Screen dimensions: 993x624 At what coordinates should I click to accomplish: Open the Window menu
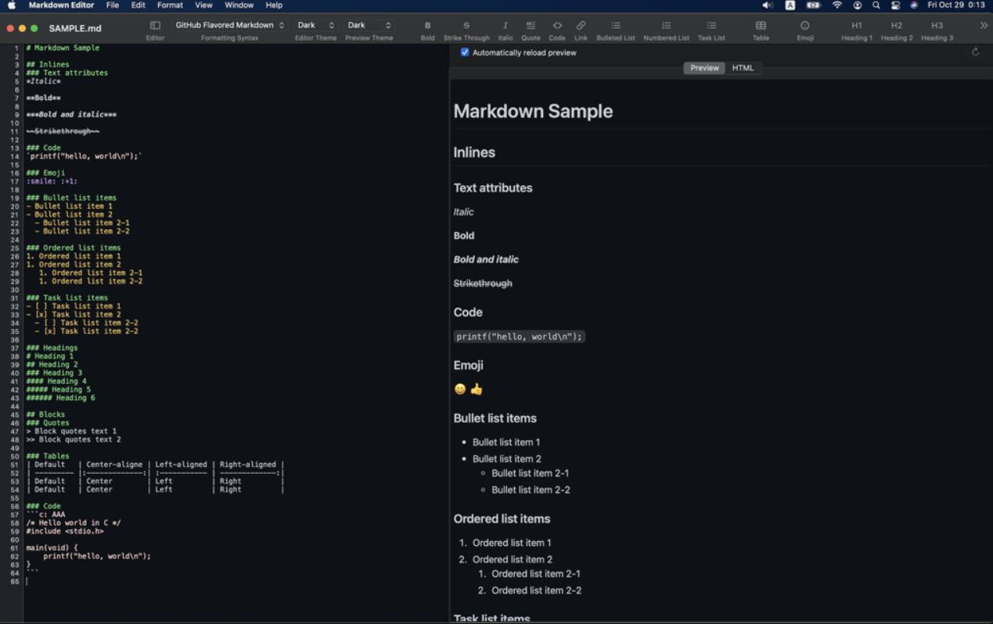(239, 5)
